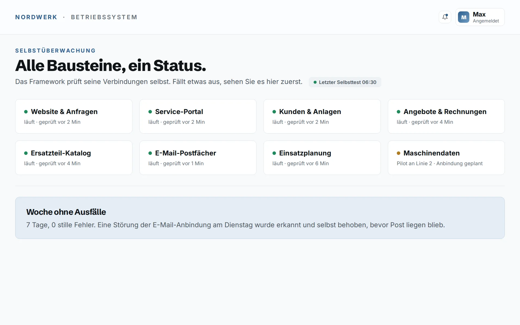Click the BETRIEBSSYSTEM header text
The width and height of the screenshot is (520, 325).
point(104,17)
